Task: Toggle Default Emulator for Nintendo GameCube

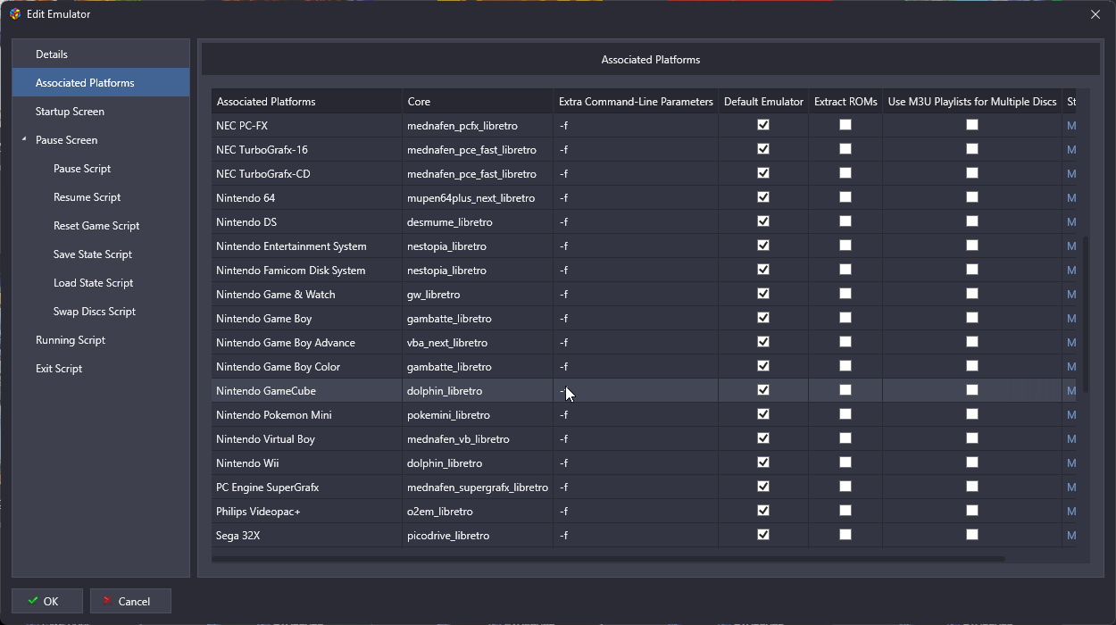Action: (763, 390)
